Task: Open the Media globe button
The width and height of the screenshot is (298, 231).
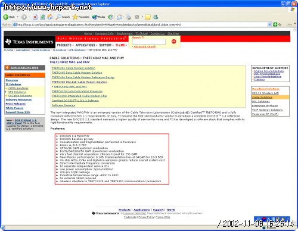Action: pyautogui.click(x=98, y=17)
